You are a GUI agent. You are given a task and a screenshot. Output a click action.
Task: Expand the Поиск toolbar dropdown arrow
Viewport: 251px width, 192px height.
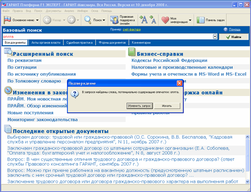[x=104, y=20]
